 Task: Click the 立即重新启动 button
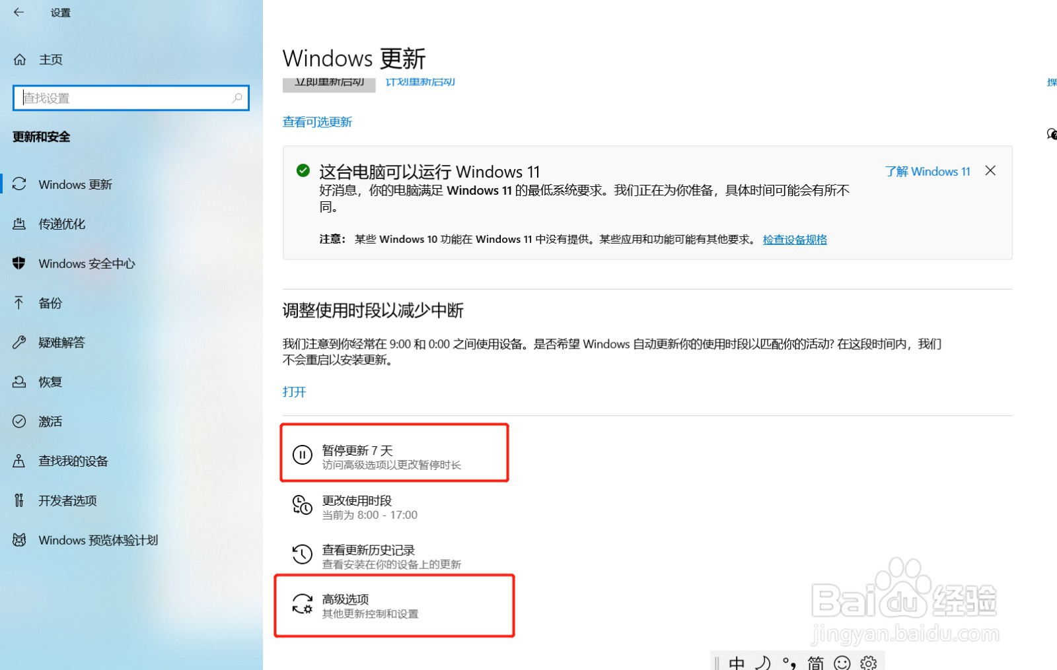329,84
